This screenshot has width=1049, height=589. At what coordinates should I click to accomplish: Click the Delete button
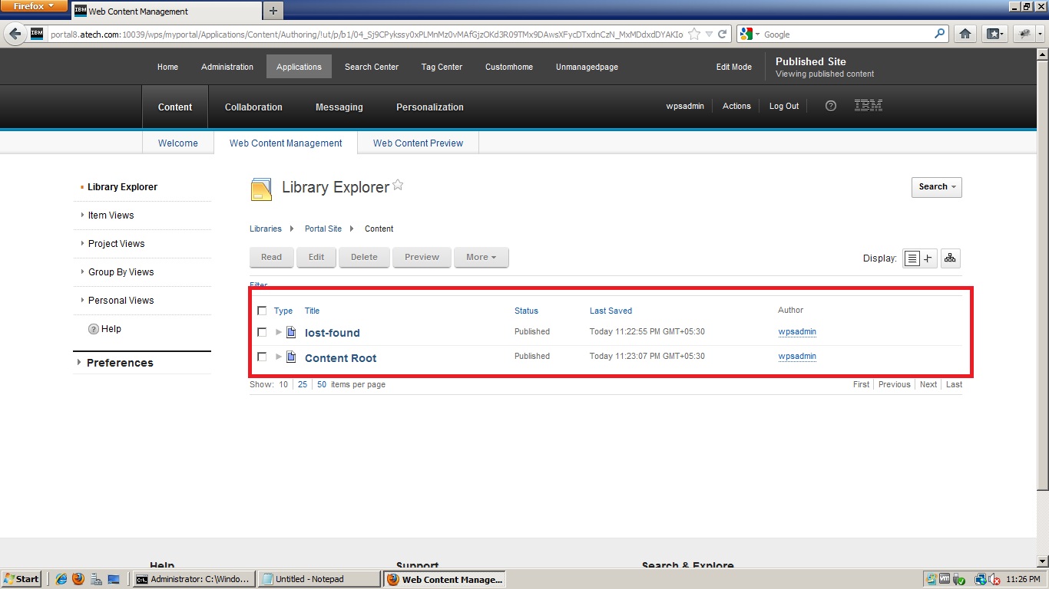pyautogui.click(x=364, y=258)
